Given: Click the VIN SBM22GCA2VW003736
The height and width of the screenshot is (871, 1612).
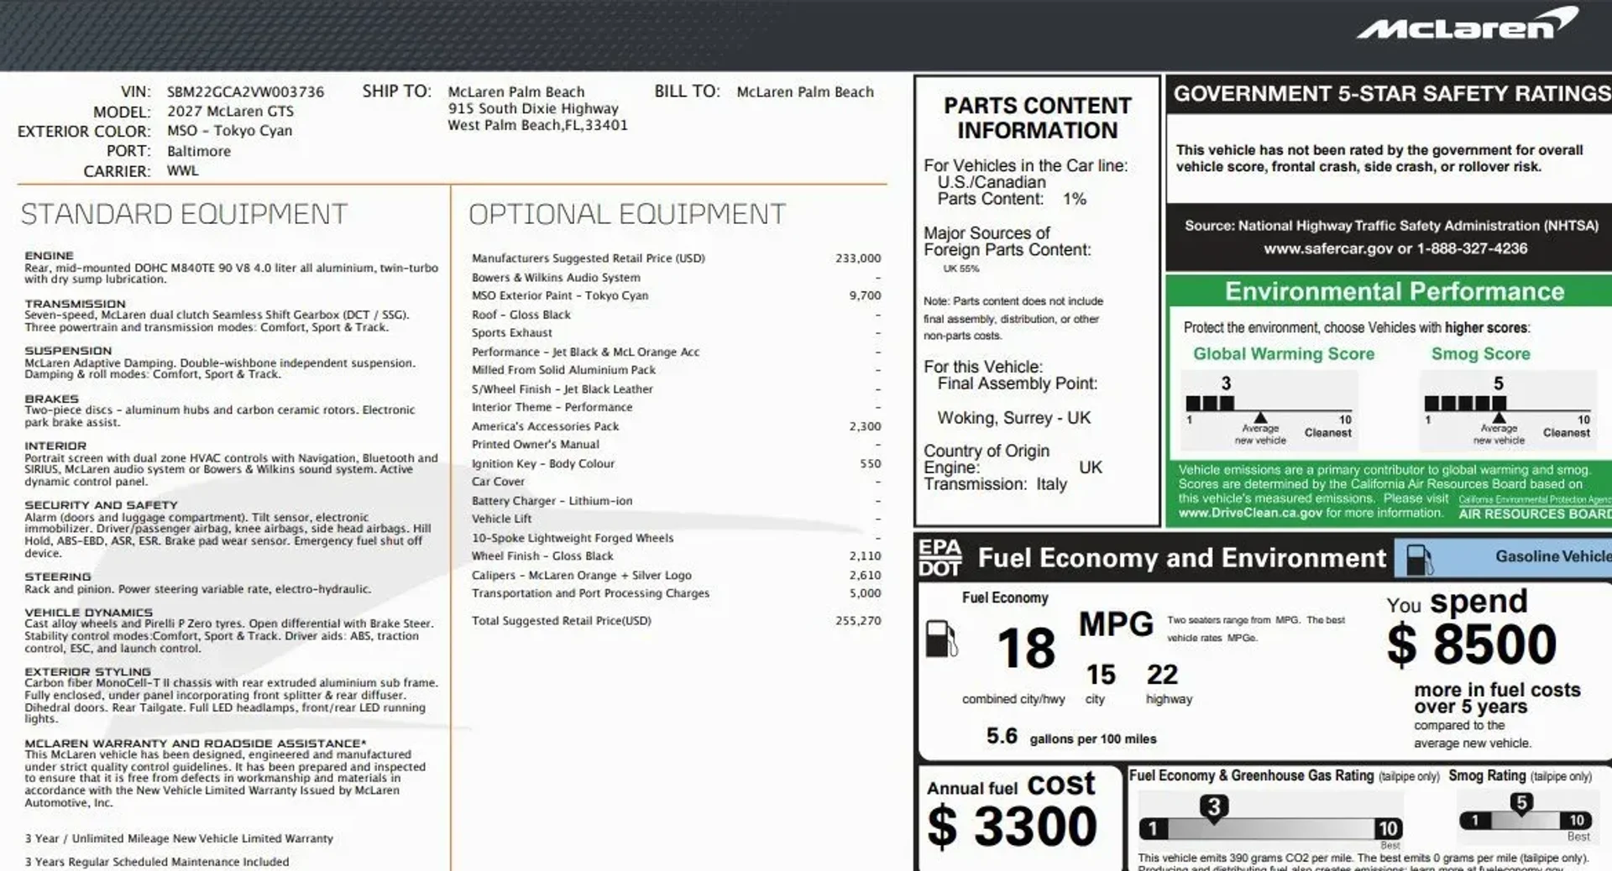Looking at the screenshot, I should pyautogui.click(x=245, y=91).
